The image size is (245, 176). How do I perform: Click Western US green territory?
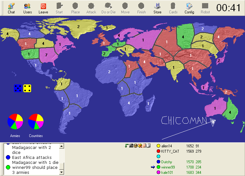(x=29, y=54)
